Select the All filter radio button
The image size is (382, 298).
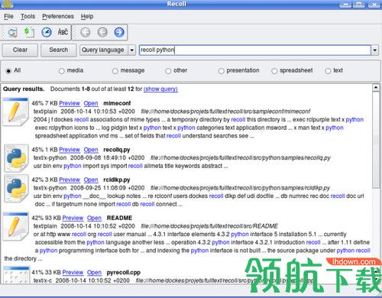point(8,71)
